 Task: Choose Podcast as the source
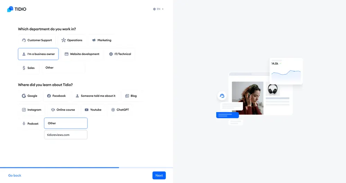click(x=30, y=123)
